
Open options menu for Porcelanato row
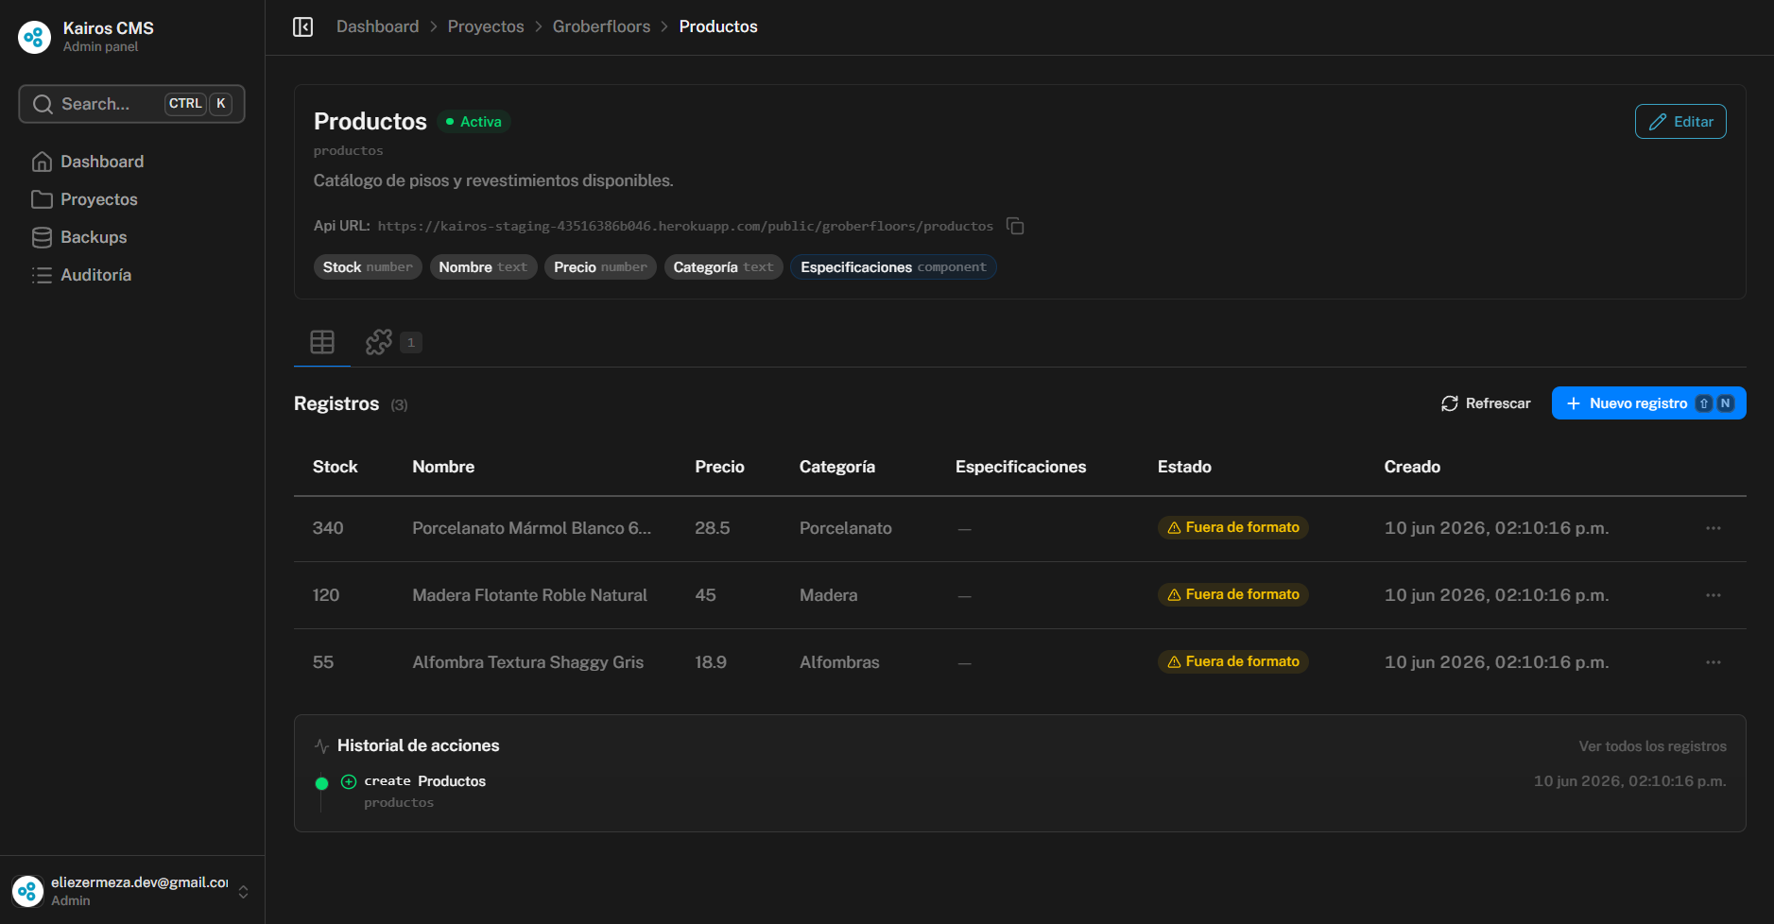click(x=1714, y=528)
